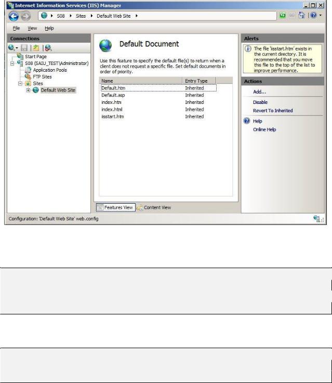Click the large Default Document globe icon
The width and height of the screenshot is (332, 383).
click(x=105, y=46)
